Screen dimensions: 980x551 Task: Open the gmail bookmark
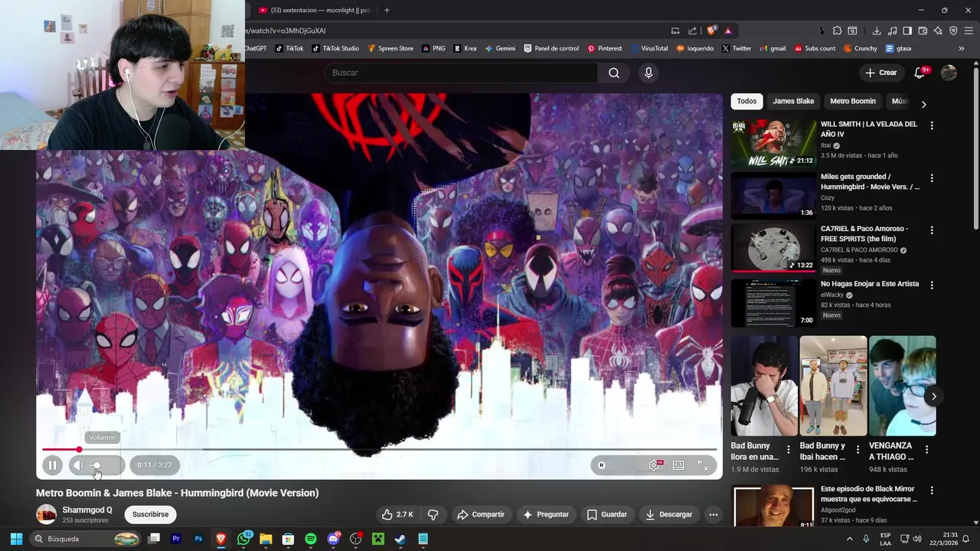pos(773,48)
